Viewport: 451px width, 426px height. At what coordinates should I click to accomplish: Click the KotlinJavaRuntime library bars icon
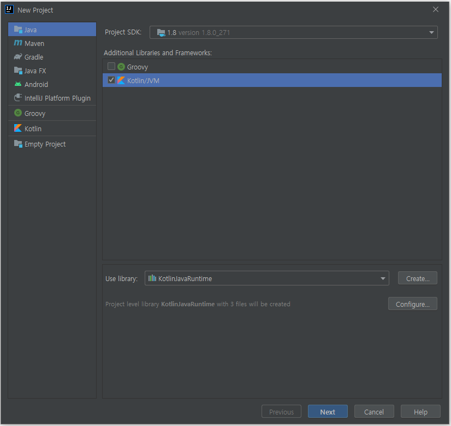(x=152, y=278)
